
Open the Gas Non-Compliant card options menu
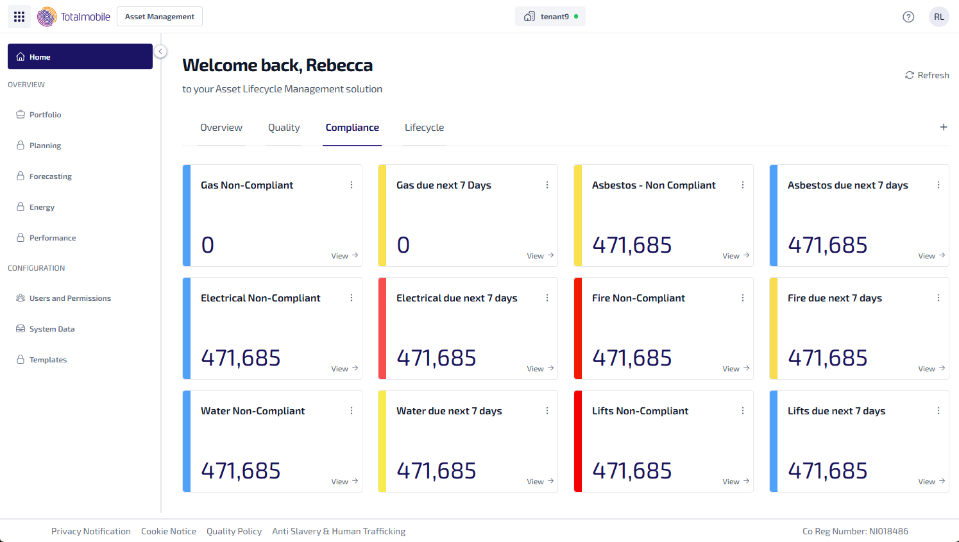(x=352, y=185)
